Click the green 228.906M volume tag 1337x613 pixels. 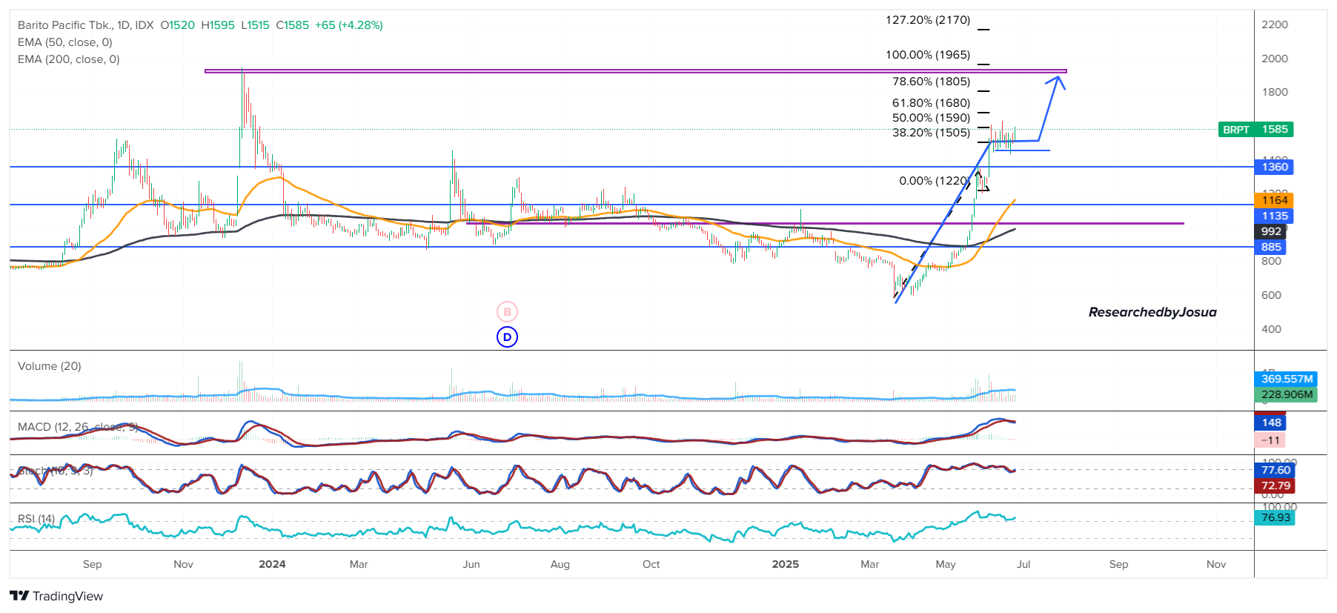tap(1287, 394)
